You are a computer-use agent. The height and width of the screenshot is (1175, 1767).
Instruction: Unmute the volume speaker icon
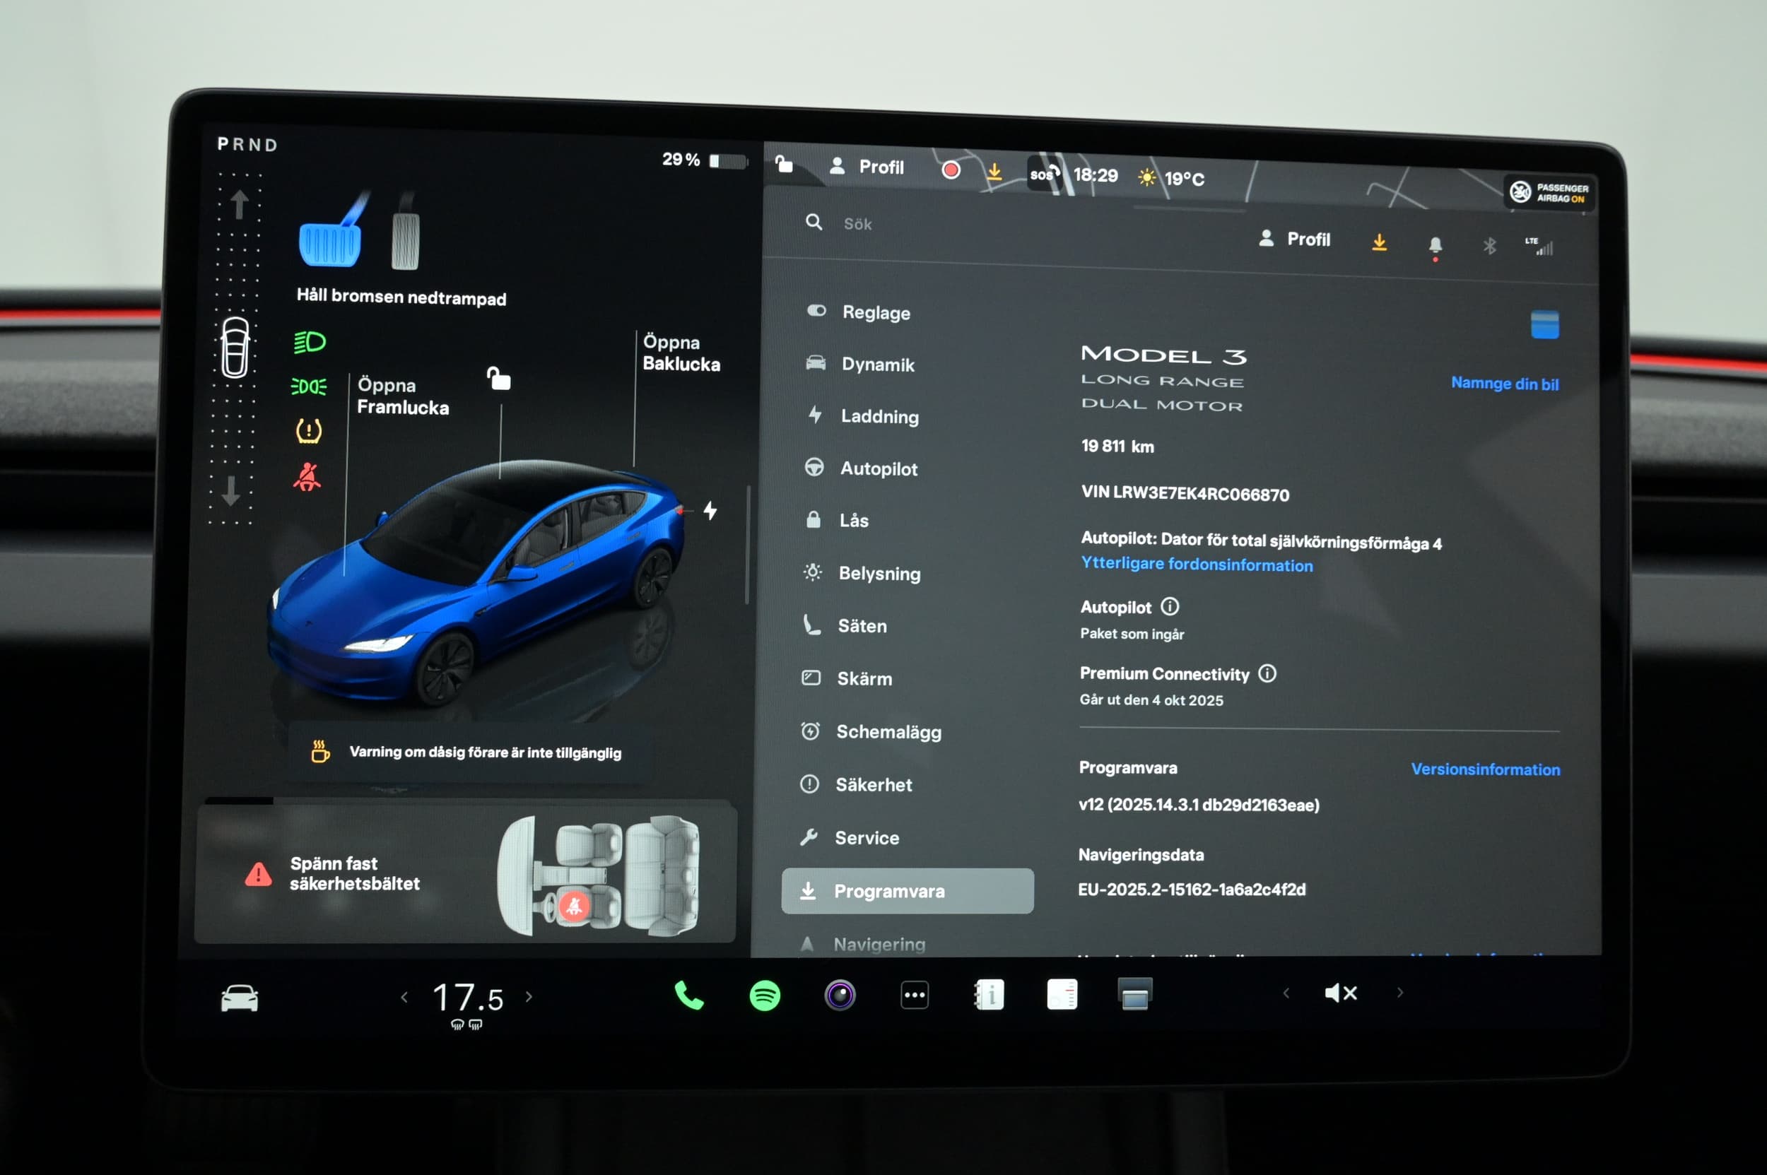1342,993
